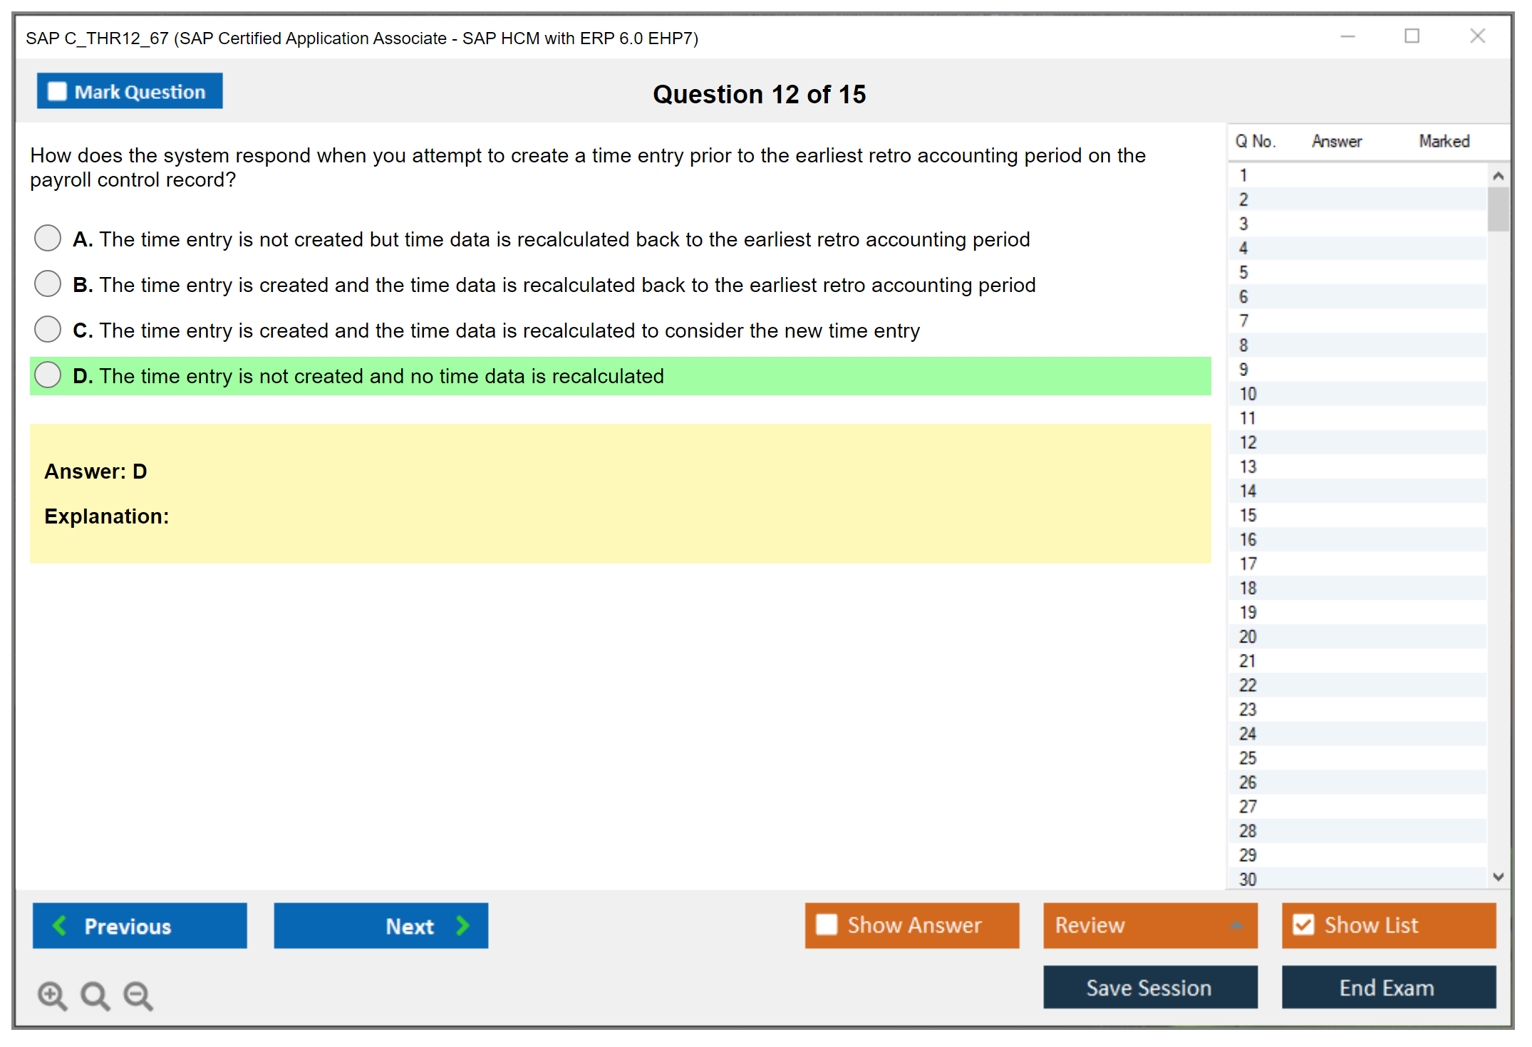Click the zoom out magnifier icon
This screenshot has width=1532, height=1047.
coord(138,995)
